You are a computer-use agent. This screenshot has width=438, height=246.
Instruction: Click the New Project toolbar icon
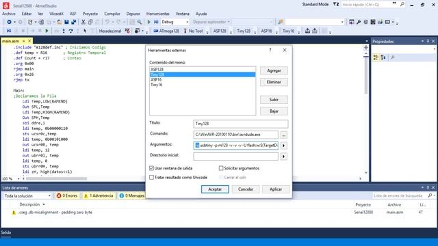30,22
